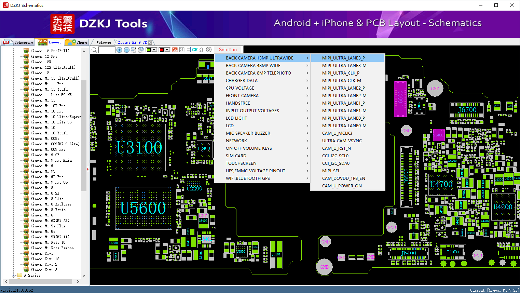
Task: Toggle the text label 'a' icon
Action: point(182,50)
